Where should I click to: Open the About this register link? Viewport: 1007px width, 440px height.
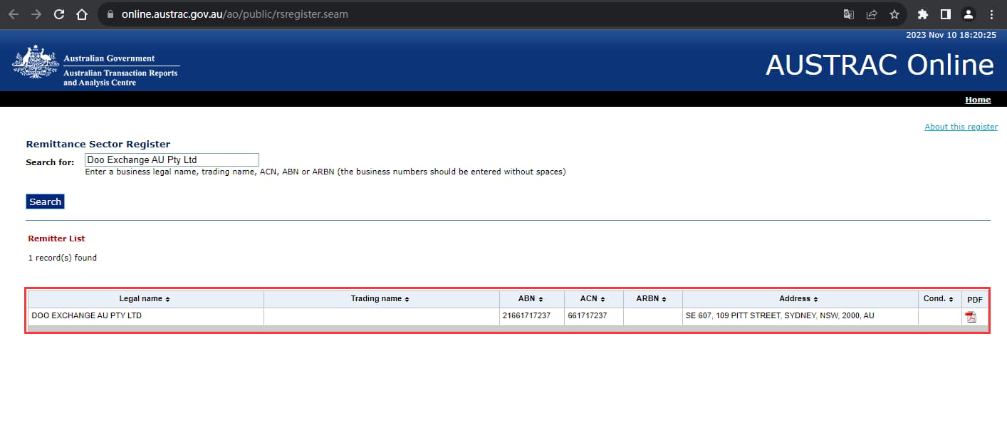pos(961,127)
